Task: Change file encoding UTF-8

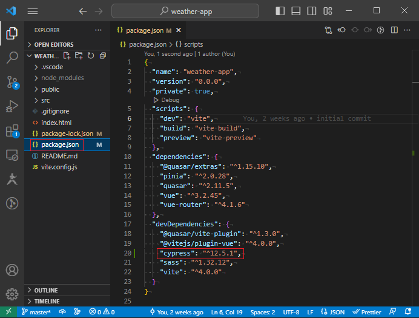Action: [x=291, y=312]
